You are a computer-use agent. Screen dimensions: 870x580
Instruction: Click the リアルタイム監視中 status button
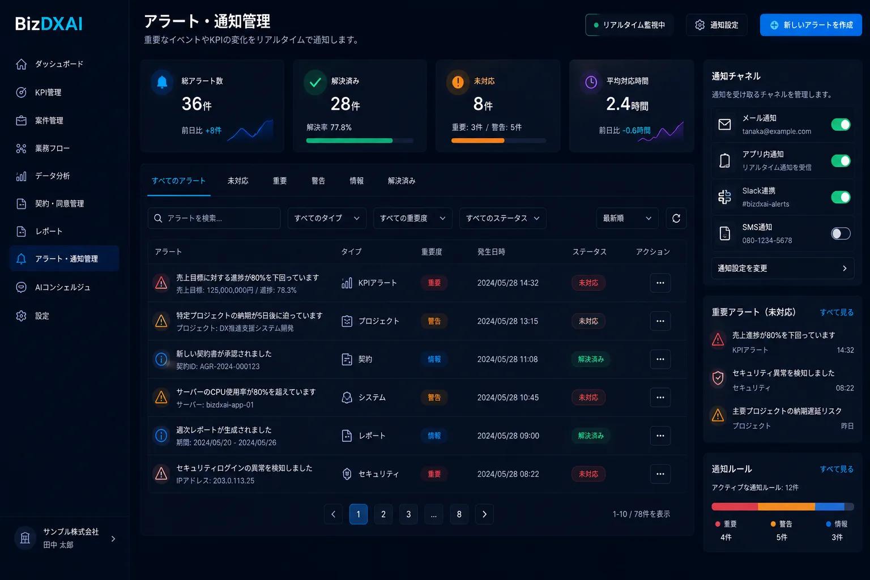(629, 25)
